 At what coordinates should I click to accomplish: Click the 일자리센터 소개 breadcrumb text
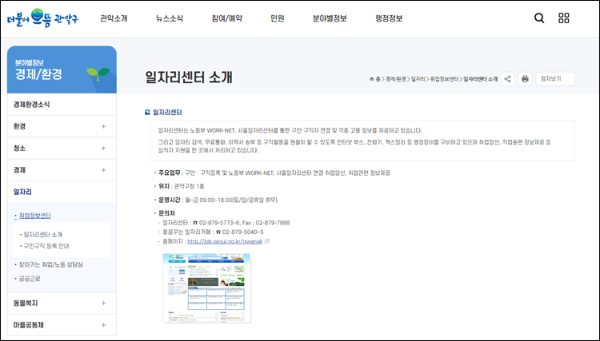pos(480,79)
